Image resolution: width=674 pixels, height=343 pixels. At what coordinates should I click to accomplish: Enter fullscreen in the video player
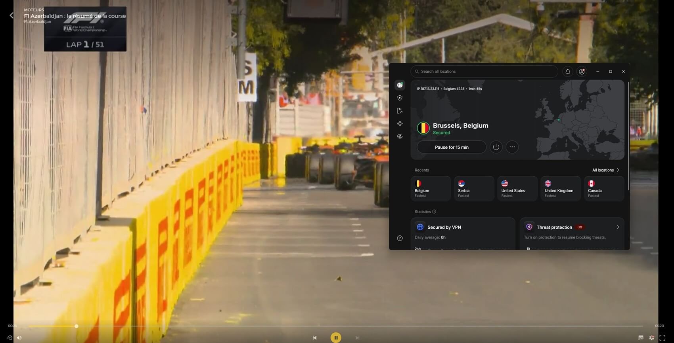click(662, 337)
